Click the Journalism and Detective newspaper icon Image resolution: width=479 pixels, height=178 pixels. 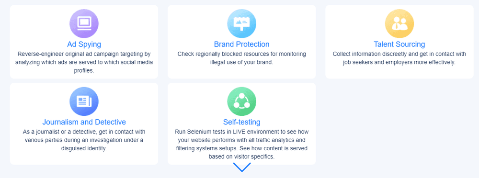pos(84,101)
